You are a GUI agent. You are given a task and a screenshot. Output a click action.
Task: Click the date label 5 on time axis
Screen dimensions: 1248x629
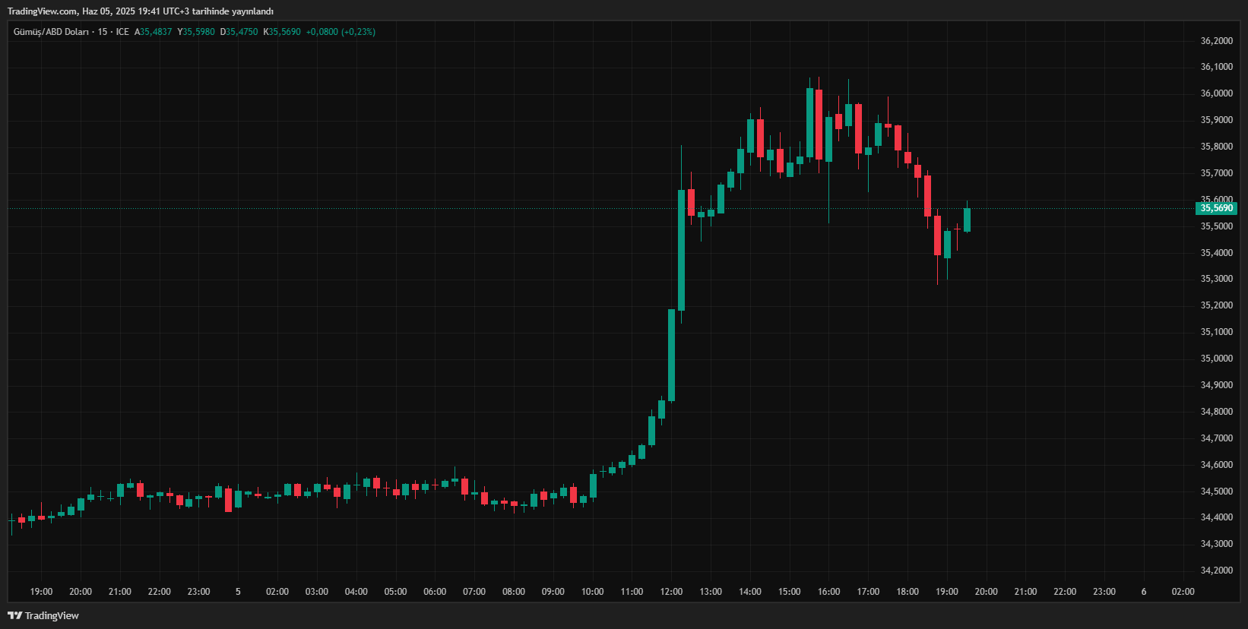point(238,592)
